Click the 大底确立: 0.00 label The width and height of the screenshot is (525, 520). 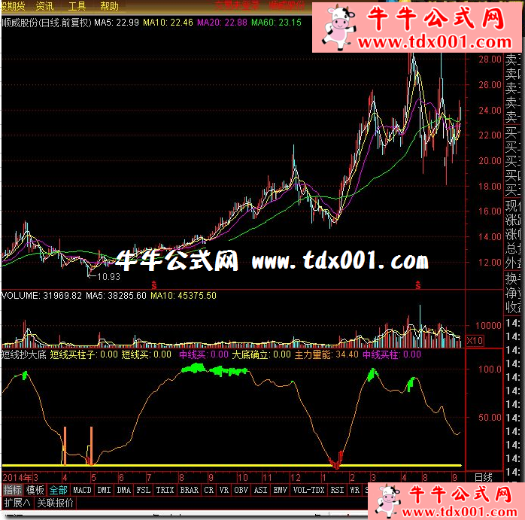pos(262,354)
